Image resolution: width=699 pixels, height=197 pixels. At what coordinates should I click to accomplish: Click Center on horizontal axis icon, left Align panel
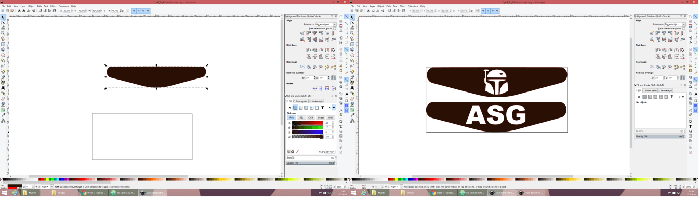click(x=315, y=39)
